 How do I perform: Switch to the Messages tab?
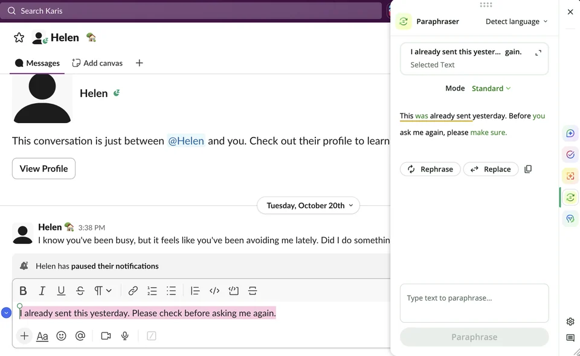pos(37,63)
